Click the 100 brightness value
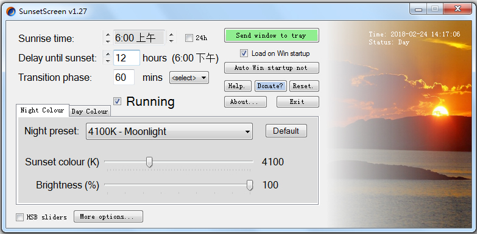 tap(270, 185)
